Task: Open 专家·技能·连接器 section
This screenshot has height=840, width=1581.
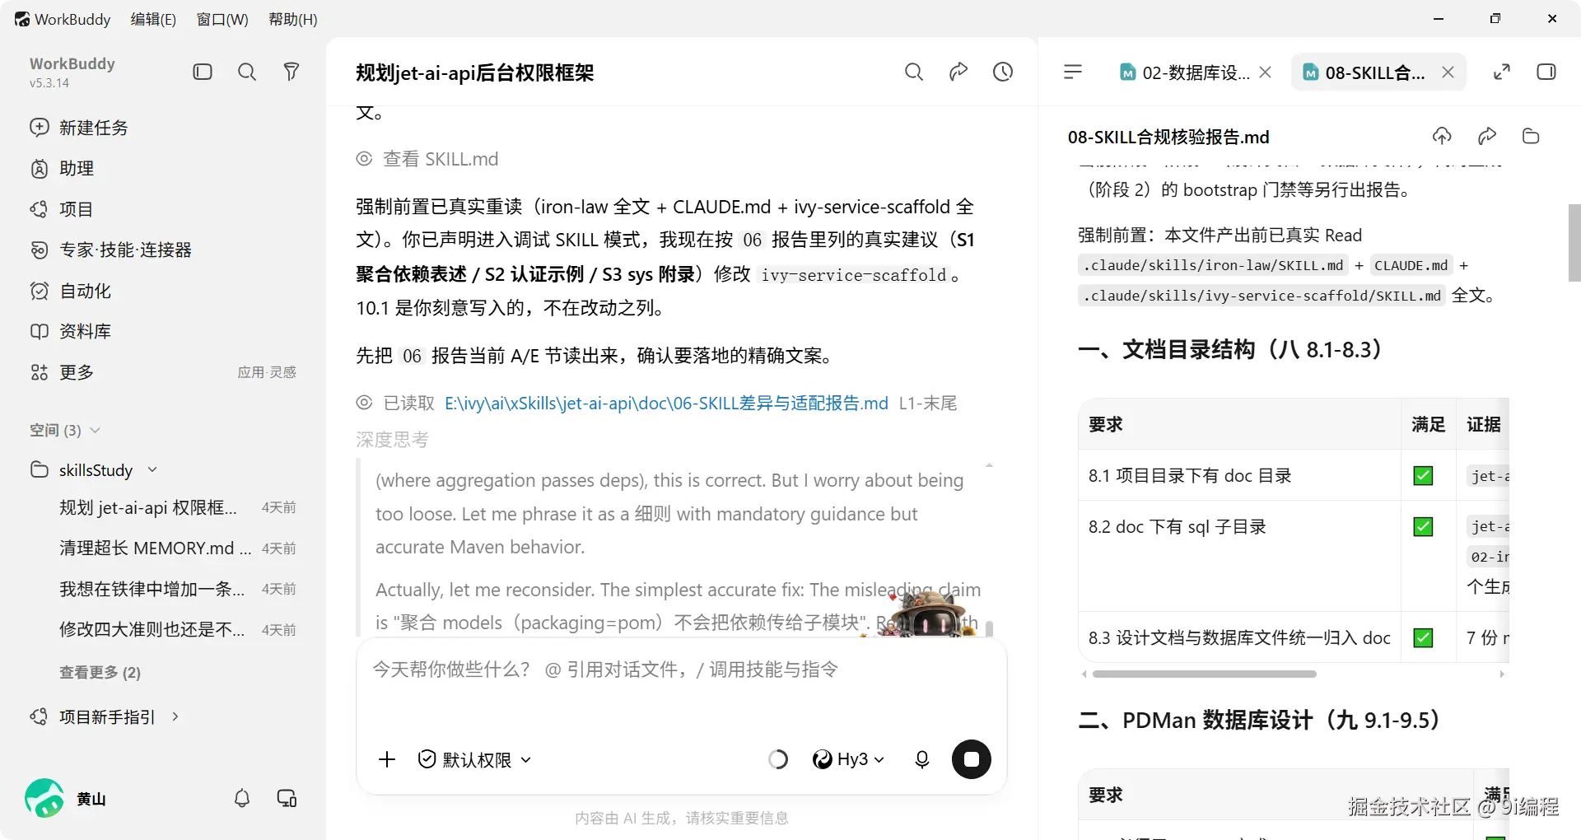Action: (x=111, y=250)
